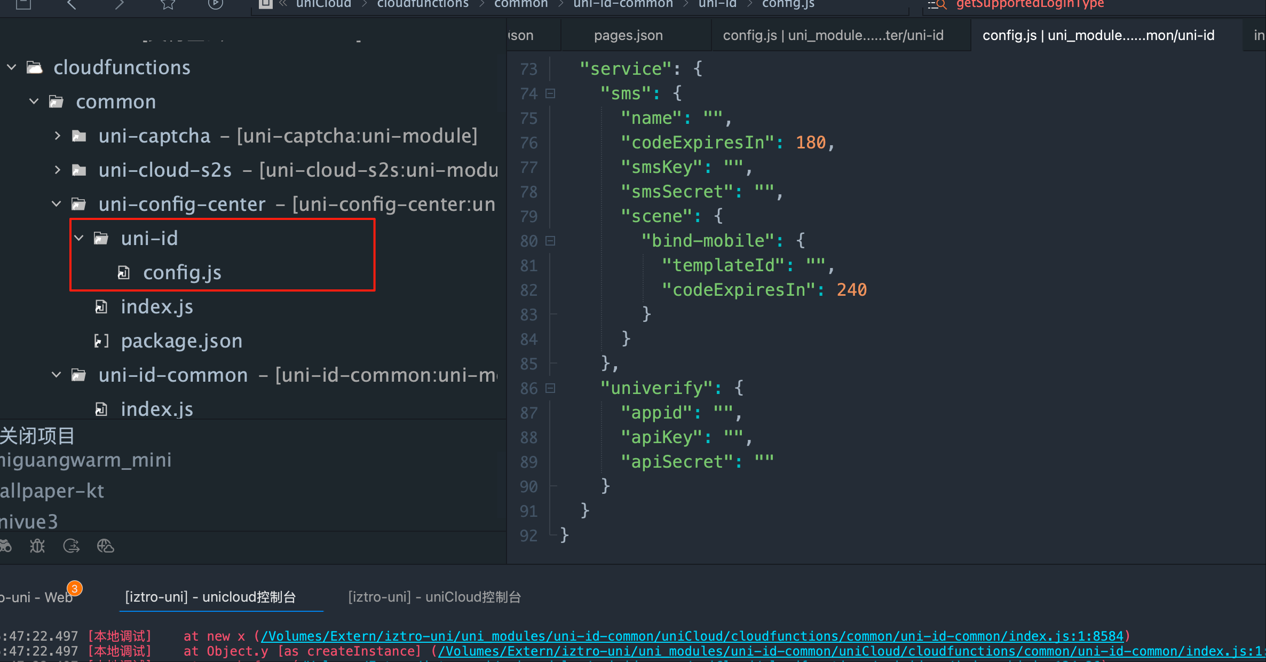Fold the "sms" block on line 74
The height and width of the screenshot is (662, 1266).
pyautogui.click(x=550, y=93)
